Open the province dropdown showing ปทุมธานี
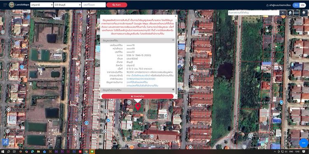This screenshot has height=154, width=309. click(x=42, y=5)
